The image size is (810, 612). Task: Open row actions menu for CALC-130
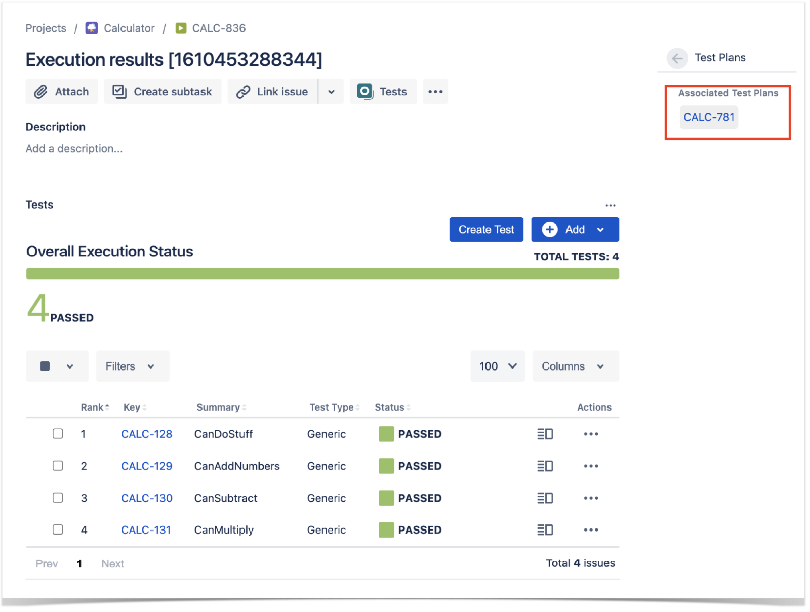[x=591, y=498]
